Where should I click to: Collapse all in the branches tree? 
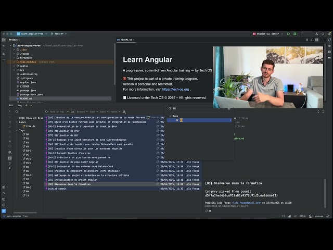[x=10, y=168]
